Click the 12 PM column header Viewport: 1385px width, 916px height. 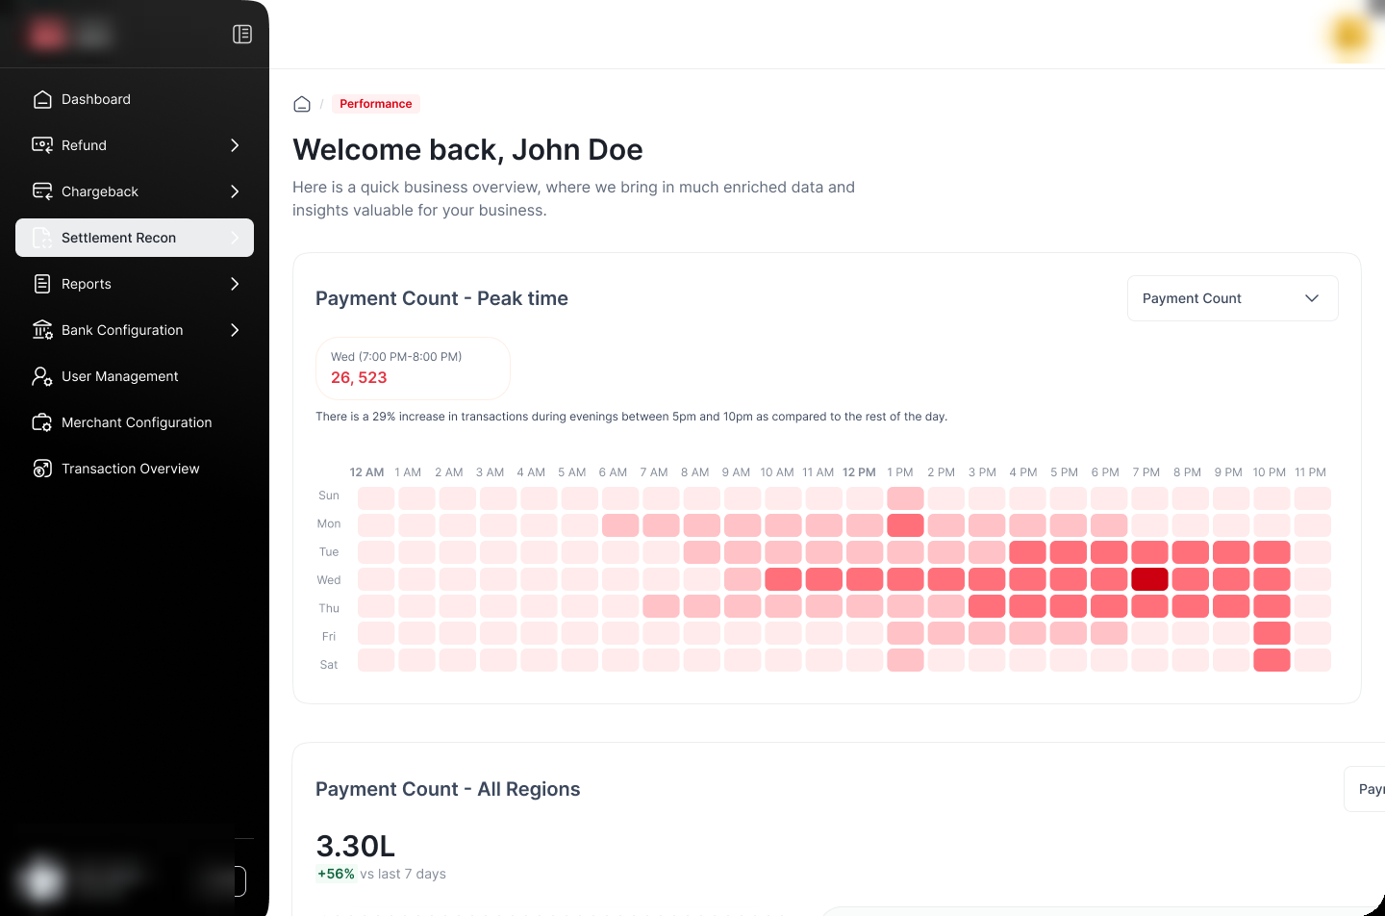859,472
